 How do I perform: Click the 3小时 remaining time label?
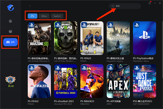[x=10, y=86]
